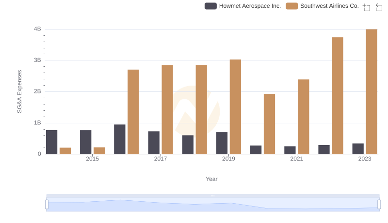Click Southwest bar for 2016
The width and height of the screenshot is (388, 223).
click(133, 112)
